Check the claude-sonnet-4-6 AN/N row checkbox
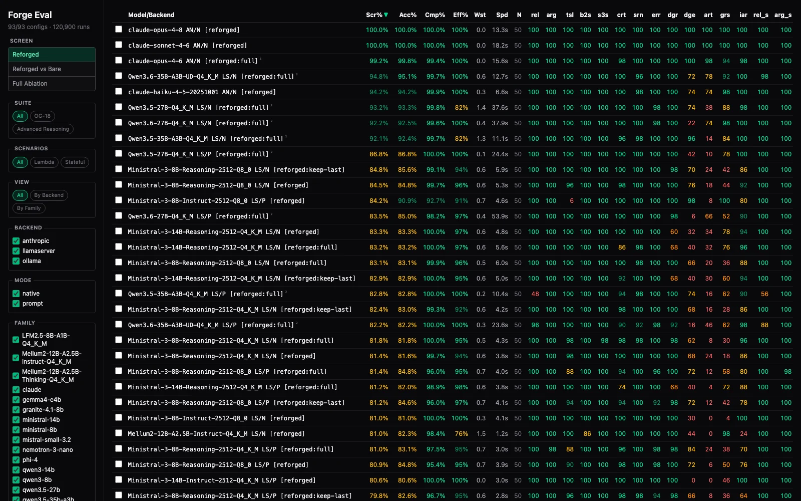Screen dimensions: 801x501 coord(119,45)
